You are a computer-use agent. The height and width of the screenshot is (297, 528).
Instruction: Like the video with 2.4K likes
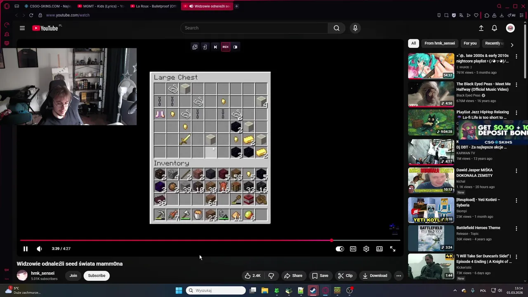[x=252, y=276]
